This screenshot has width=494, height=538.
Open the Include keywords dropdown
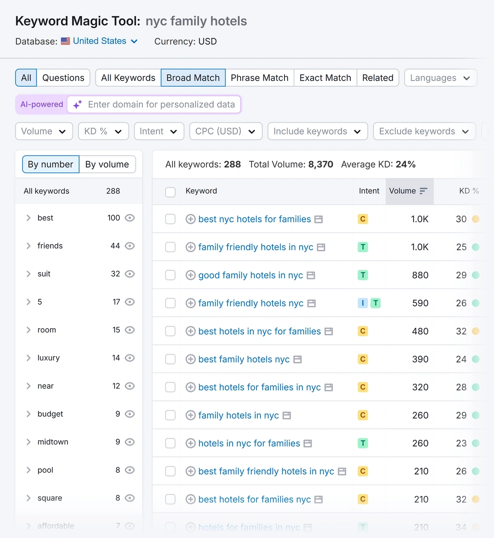[317, 132]
